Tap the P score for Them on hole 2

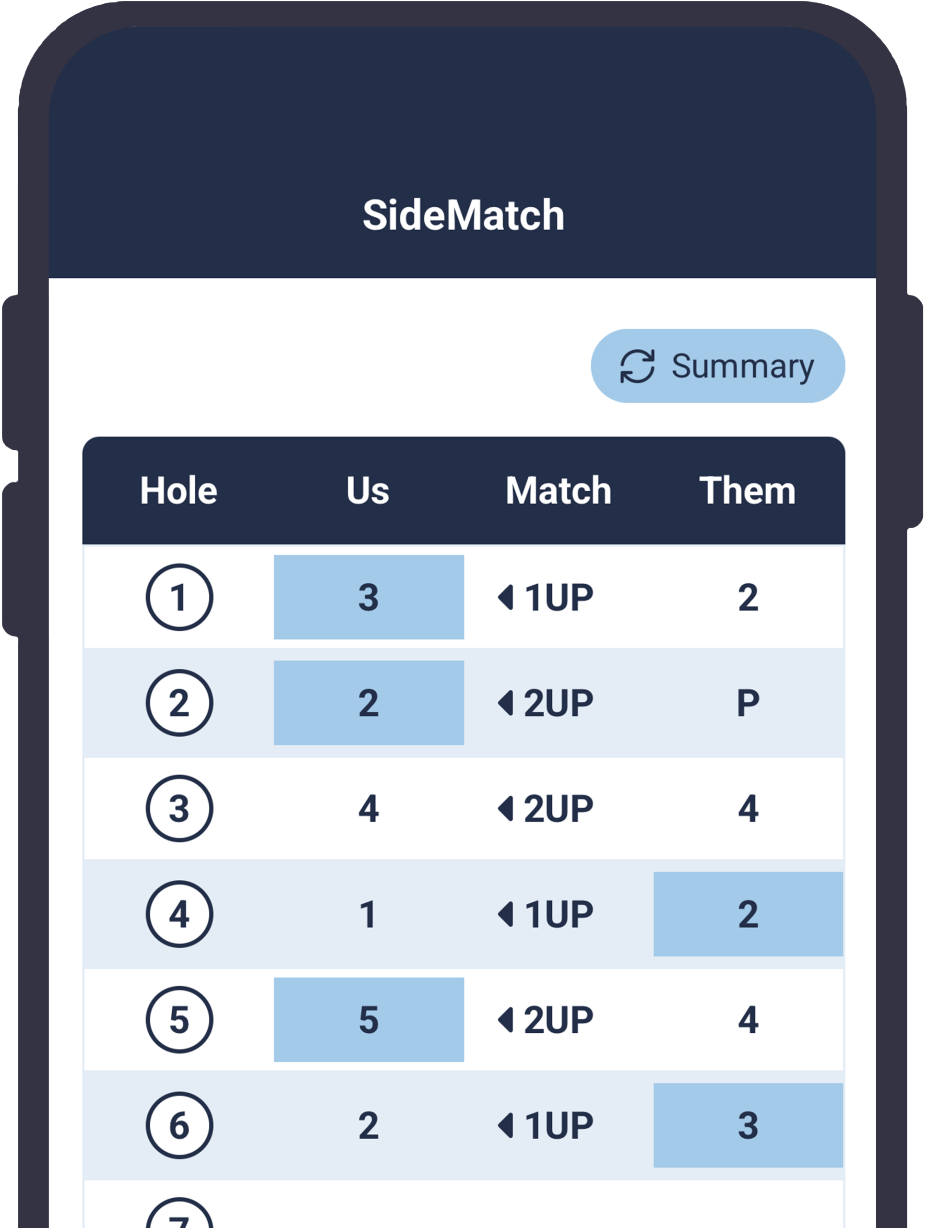click(748, 703)
